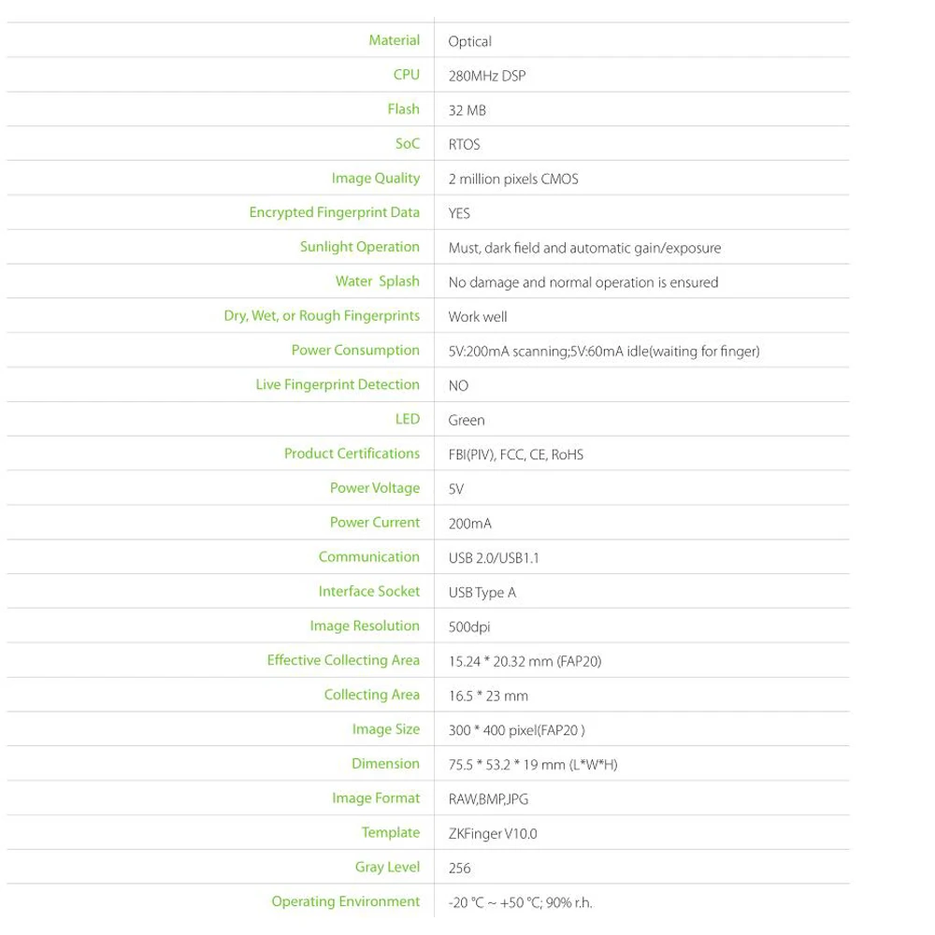The image size is (935, 935).
Task: Click the "Dimension" spec label
Action: pyautogui.click(x=385, y=764)
